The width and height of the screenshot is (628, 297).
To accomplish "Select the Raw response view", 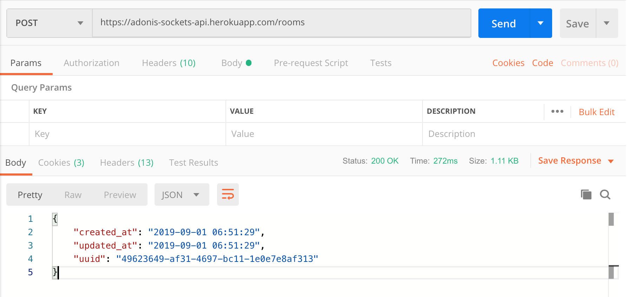I will pos(73,195).
